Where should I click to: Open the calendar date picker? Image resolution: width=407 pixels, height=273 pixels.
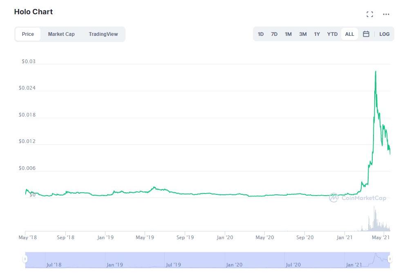point(366,34)
